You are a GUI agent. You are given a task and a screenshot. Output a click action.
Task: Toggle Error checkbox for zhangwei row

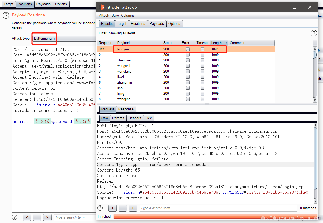click(188, 60)
